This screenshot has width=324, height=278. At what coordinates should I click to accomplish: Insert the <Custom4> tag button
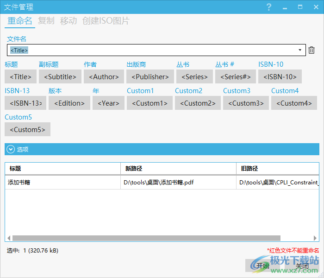294,103
